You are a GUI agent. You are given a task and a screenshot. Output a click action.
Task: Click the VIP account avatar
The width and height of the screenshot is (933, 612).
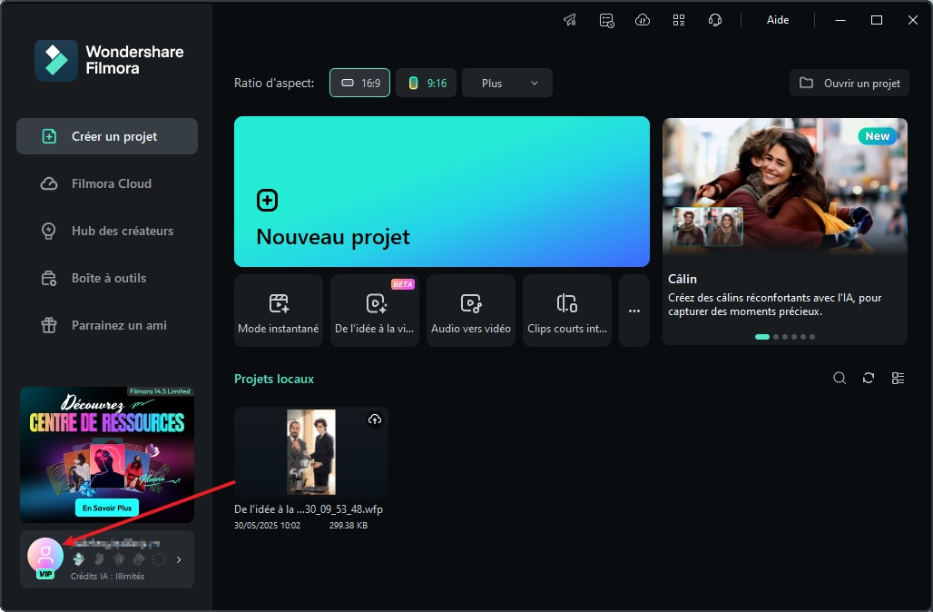[45, 556]
